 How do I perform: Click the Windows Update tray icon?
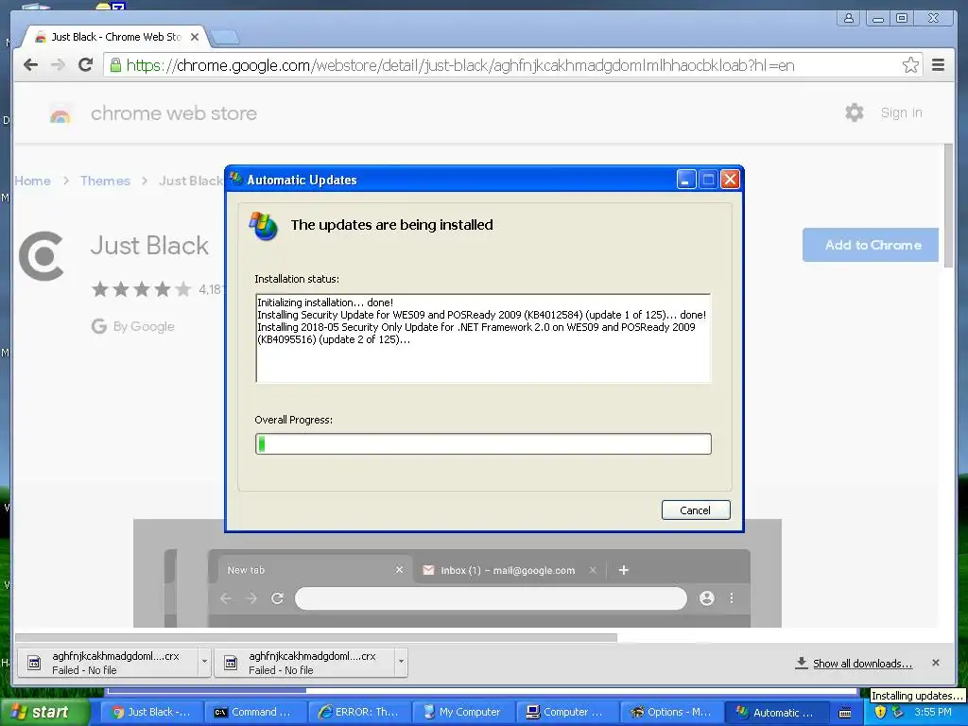click(x=898, y=712)
